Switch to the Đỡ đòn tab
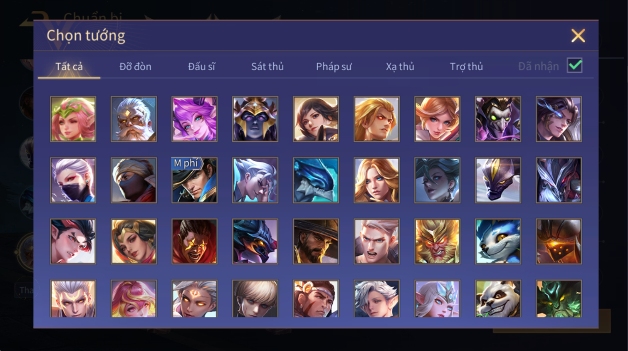 pos(135,67)
